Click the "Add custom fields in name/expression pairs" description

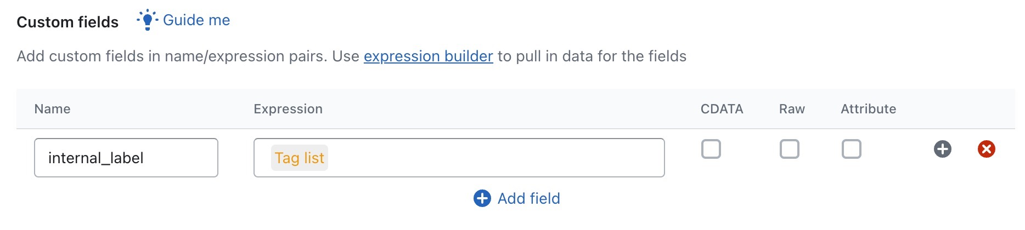click(187, 56)
